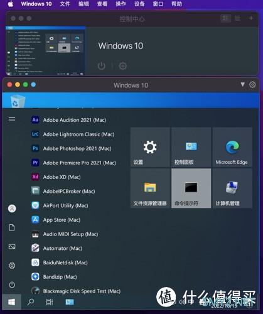
Task: Launch Automator (Mac) icon
Action: click(35, 248)
